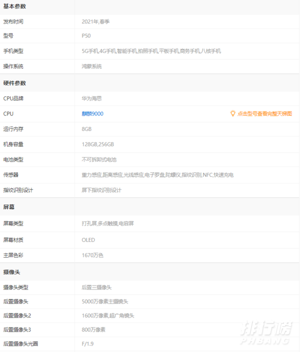The height and width of the screenshot is (352, 300).
Task: Select the value 后置三摄像头
Action: click(96, 287)
